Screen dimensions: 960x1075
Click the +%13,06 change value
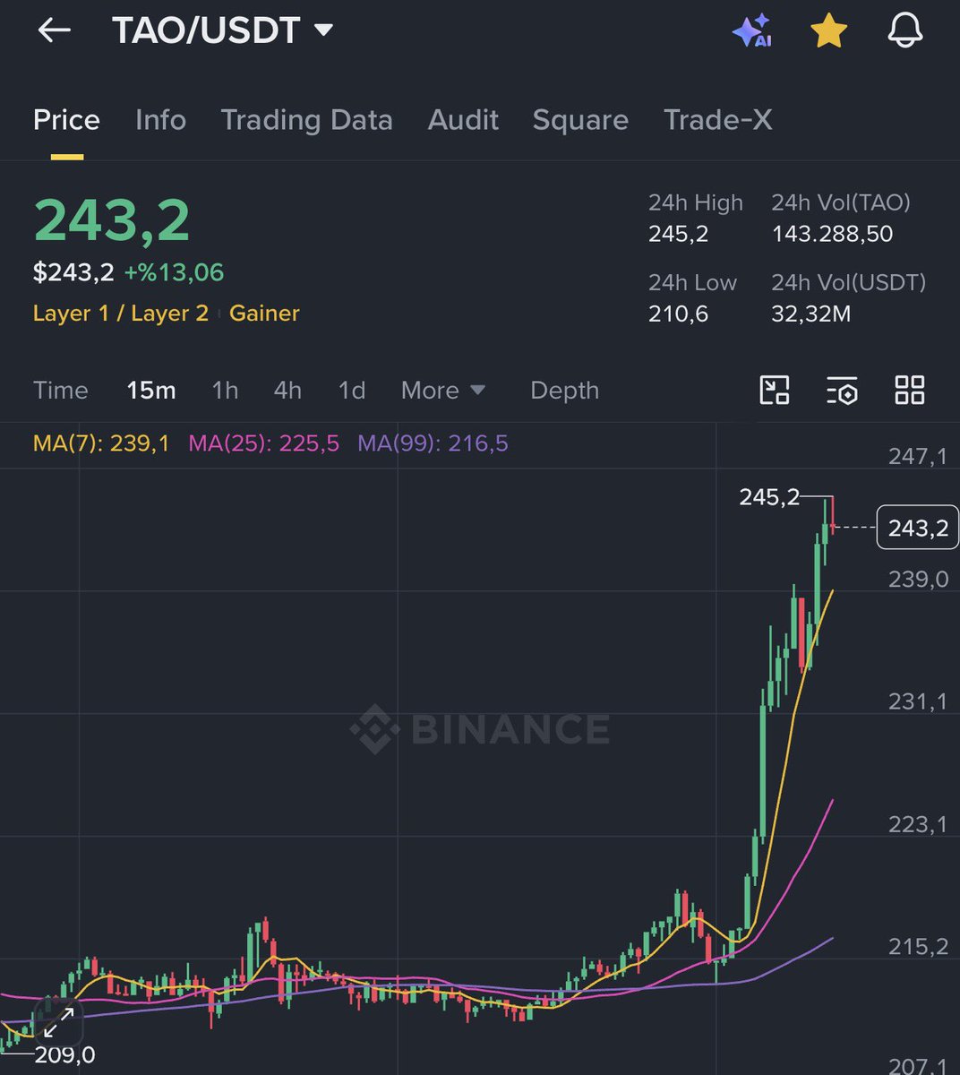pos(174,272)
